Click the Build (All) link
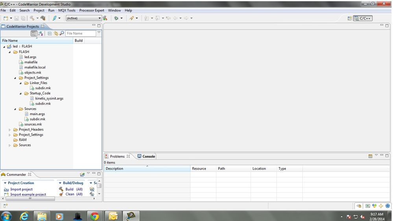The width and height of the screenshot is (393, 221). [74, 189]
